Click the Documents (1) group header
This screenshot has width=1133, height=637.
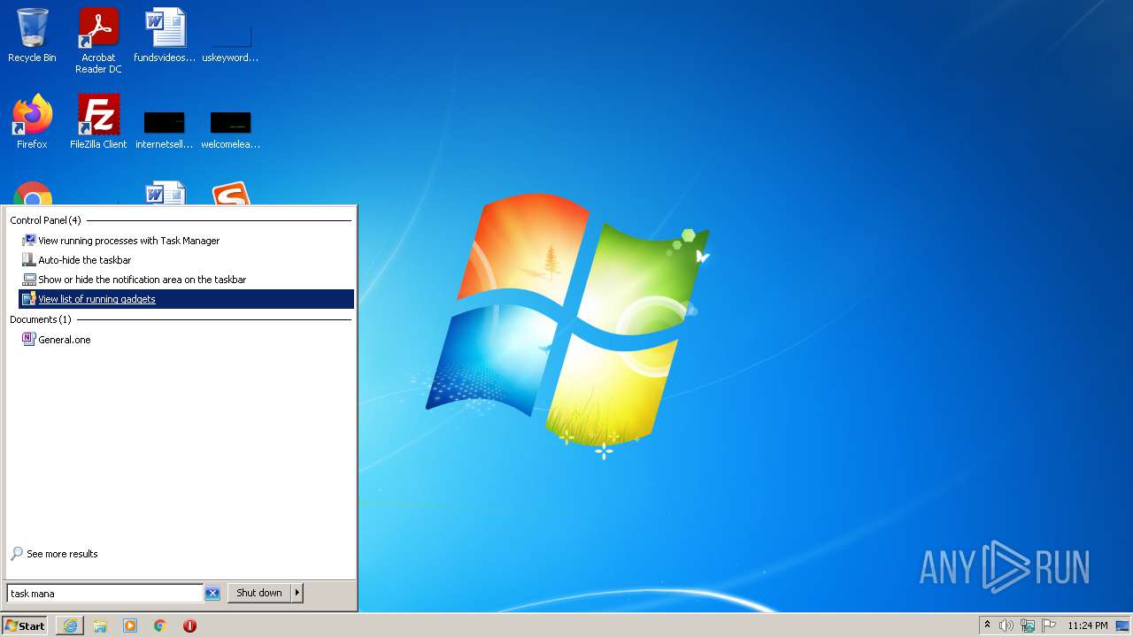pos(41,319)
